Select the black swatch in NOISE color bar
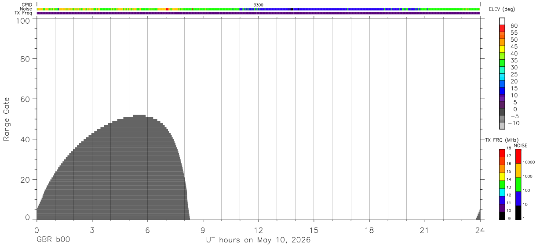540x249 pixels. (x=518, y=213)
